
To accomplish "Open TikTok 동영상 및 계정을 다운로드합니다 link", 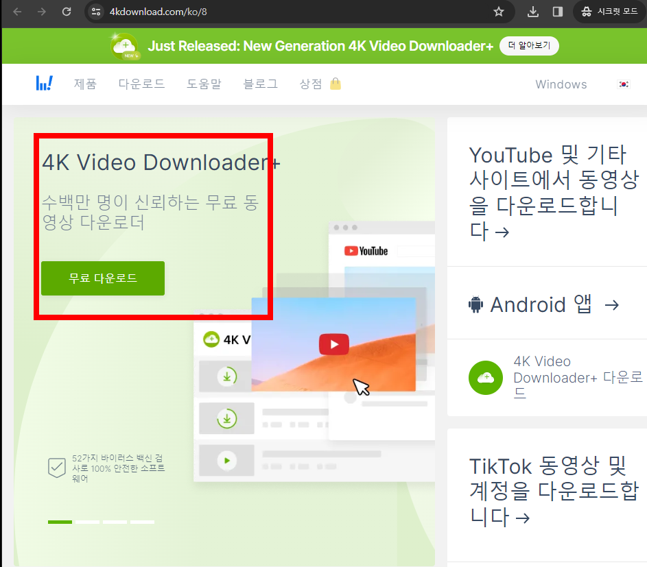I will [553, 491].
